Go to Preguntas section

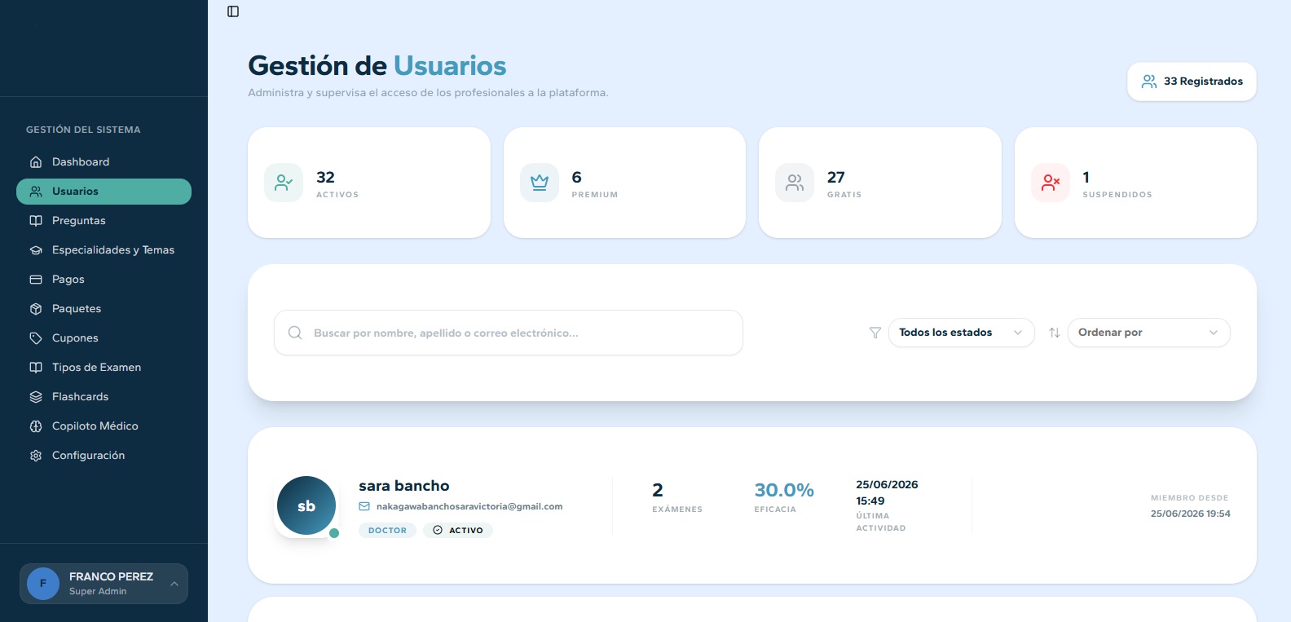(104, 221)
